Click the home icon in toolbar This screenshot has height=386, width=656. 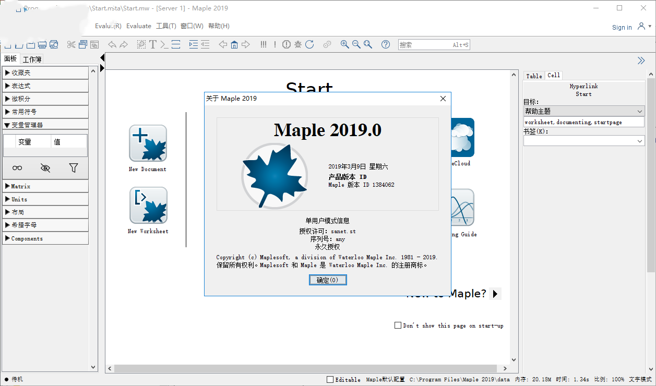tap(234, 45)
